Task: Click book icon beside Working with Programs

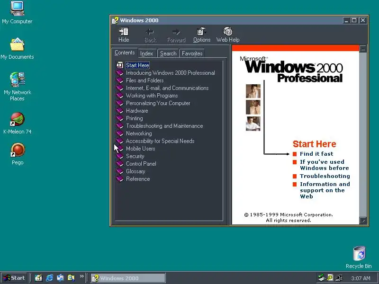Action: (x=120, y=96)
